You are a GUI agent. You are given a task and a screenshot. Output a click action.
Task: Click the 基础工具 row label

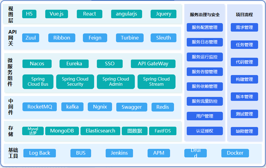pyautogui.click(x=13, y=153)
